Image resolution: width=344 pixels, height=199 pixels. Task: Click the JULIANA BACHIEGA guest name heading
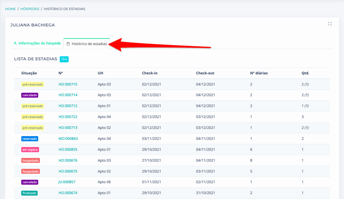(x=33, y=25)
